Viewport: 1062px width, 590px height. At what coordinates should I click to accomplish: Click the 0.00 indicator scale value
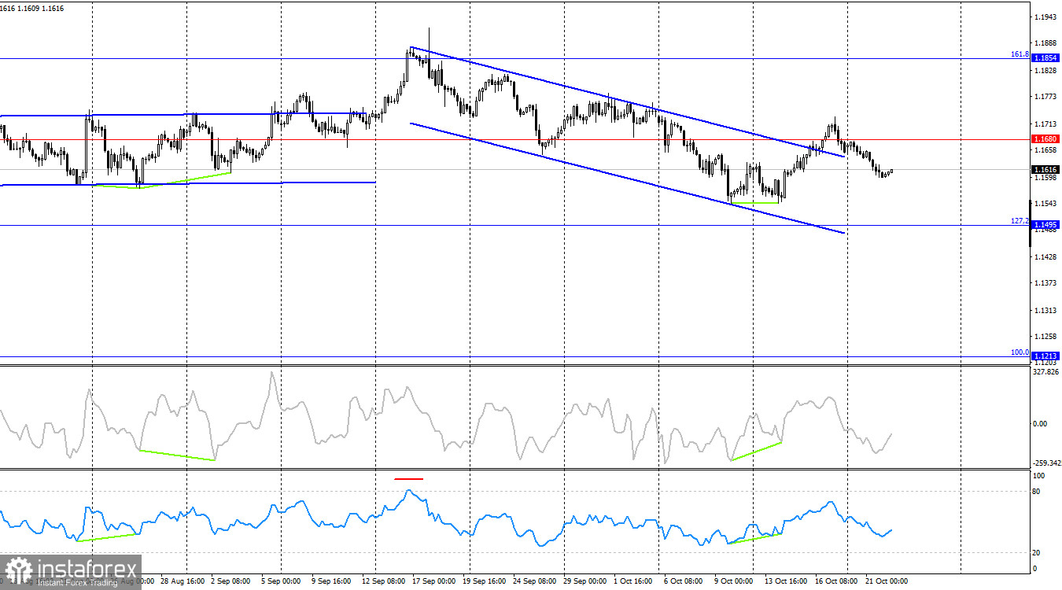point(1040,423)
